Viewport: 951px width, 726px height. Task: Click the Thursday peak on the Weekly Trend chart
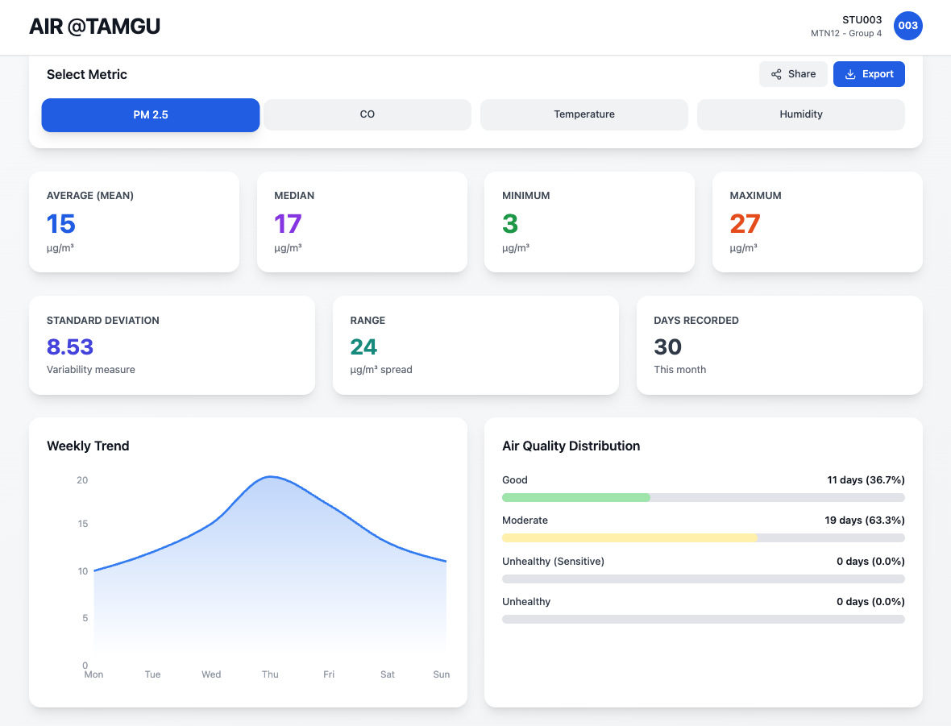[270, 477]
